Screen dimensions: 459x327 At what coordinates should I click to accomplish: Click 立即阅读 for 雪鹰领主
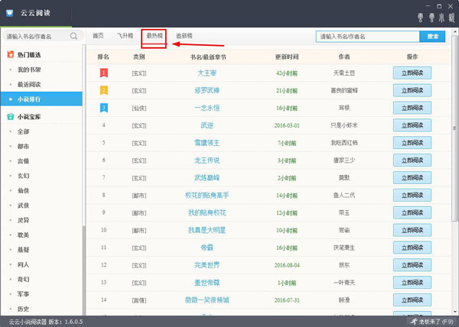[412, 143]
